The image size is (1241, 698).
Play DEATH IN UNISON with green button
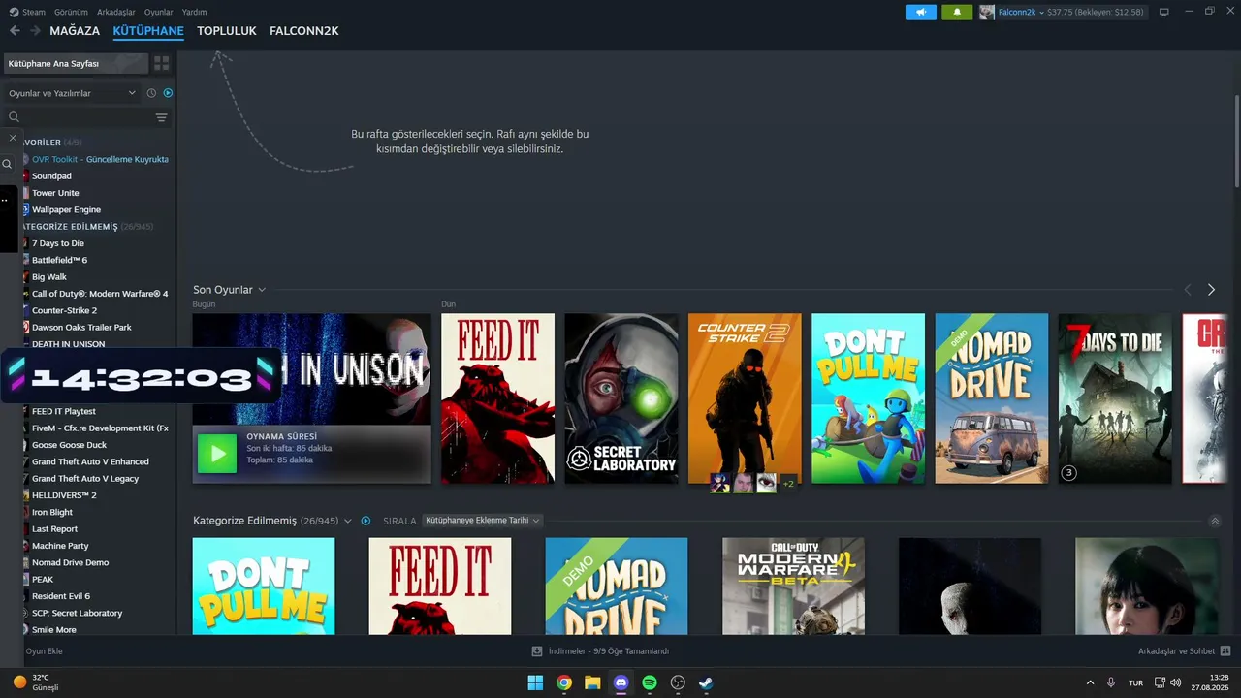click(217, 454)
